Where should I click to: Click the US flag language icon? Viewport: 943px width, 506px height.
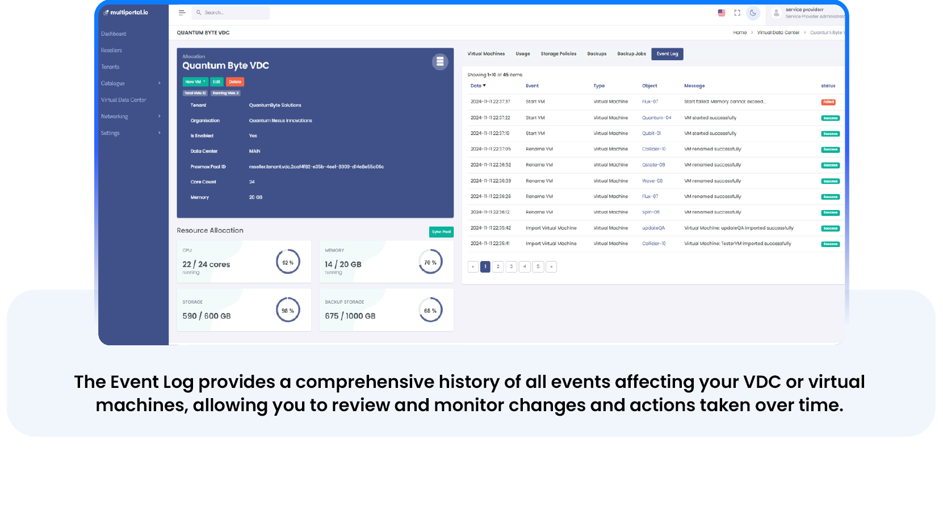coord(721,12)
